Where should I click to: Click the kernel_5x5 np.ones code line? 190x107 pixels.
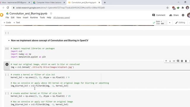(41, 96)
